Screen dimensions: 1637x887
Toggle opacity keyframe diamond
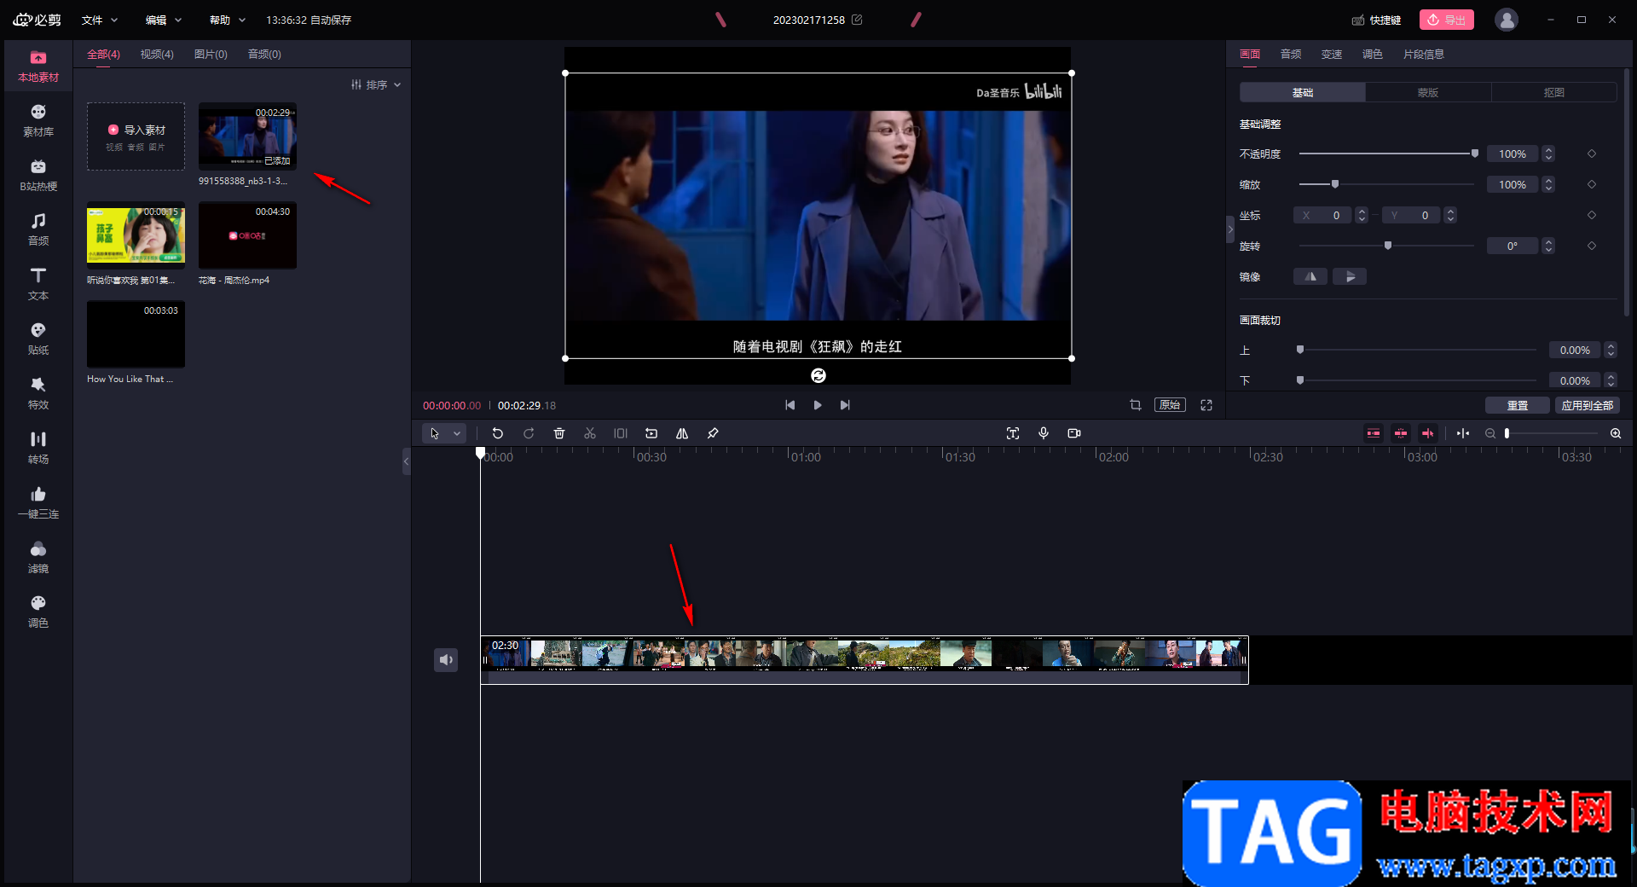click(x=1592, y=154)
